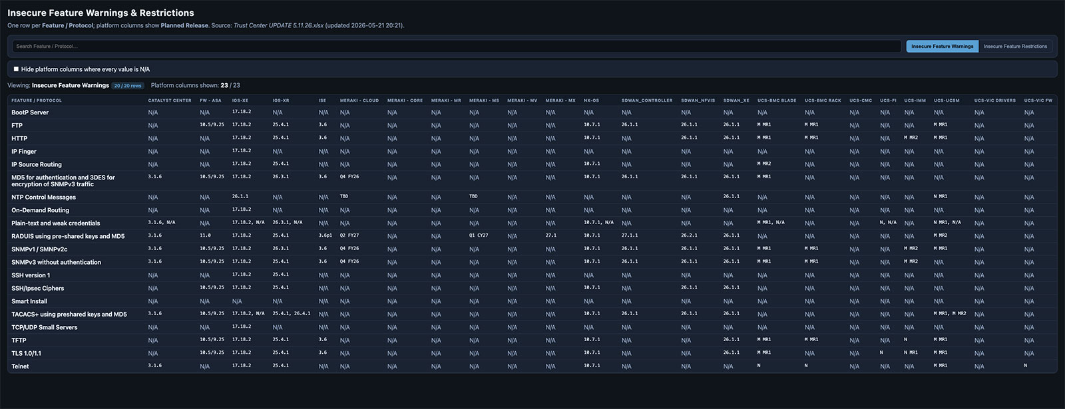Click the FEATURE / PROTOCOL column header
1065x409 pixels.
pos(37,100)
